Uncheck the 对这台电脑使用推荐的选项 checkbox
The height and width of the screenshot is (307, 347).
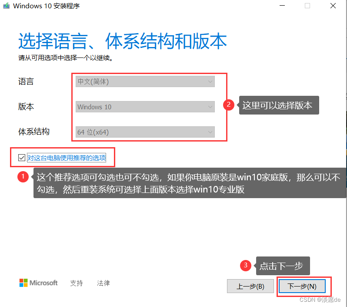click(x=21, y=158)
